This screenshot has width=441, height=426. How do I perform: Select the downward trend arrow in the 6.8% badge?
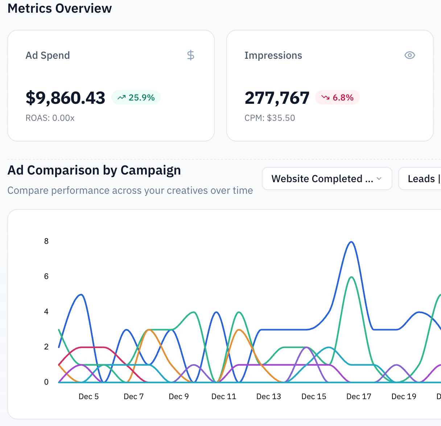(325, 97)
